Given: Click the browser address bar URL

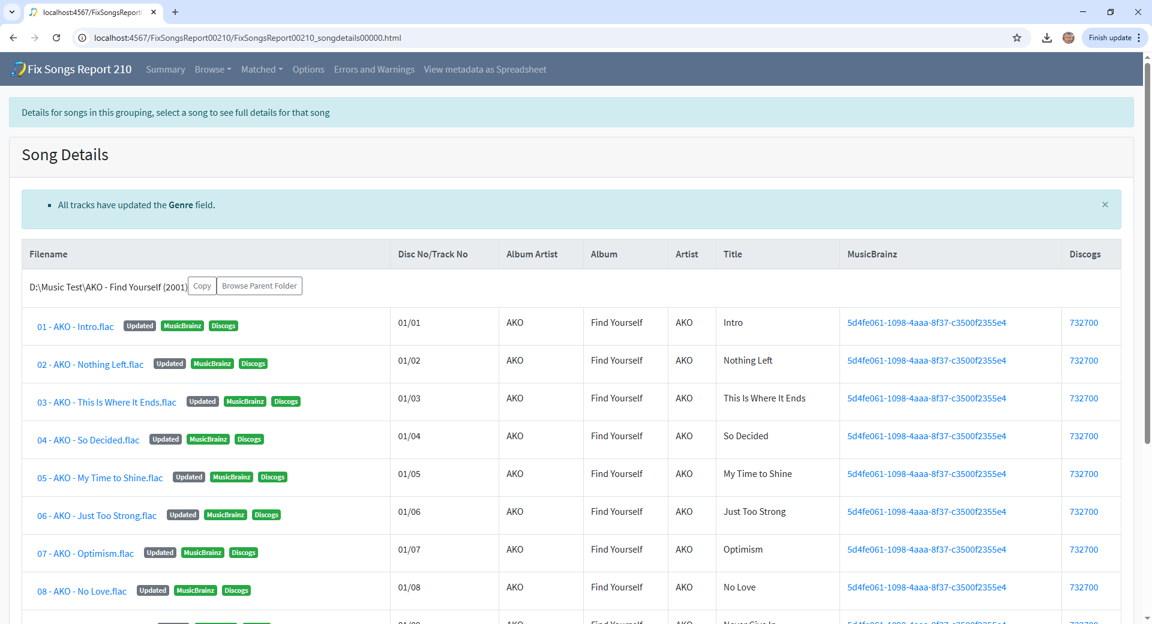Looking at the screenshot, I should [x=247, y=38].
